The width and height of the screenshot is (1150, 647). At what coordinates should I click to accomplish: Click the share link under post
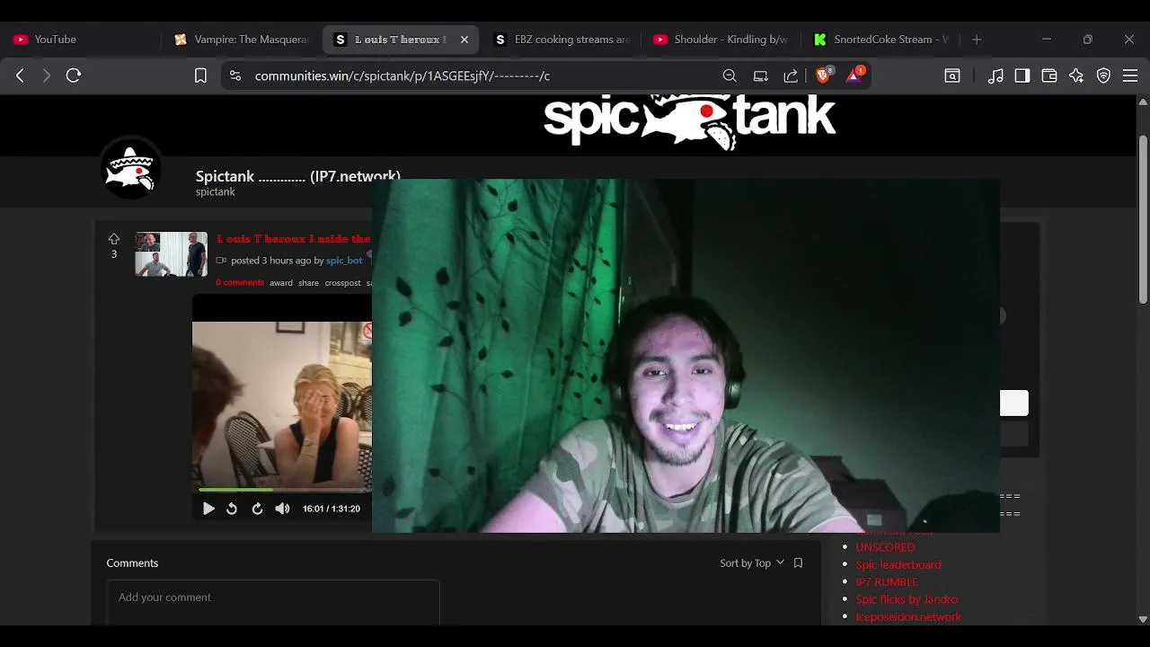tap(308, 283)
